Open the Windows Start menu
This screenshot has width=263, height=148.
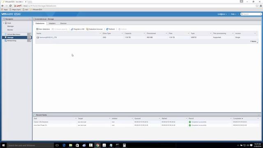pos(3,145)
